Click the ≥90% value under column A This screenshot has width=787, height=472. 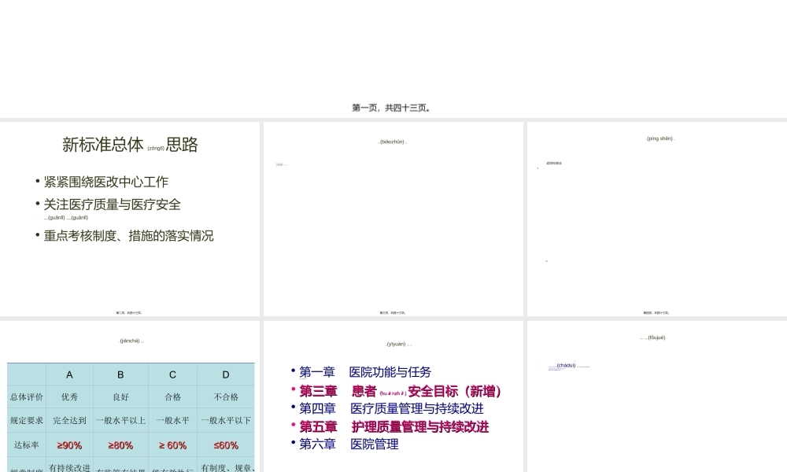(68, 445)
